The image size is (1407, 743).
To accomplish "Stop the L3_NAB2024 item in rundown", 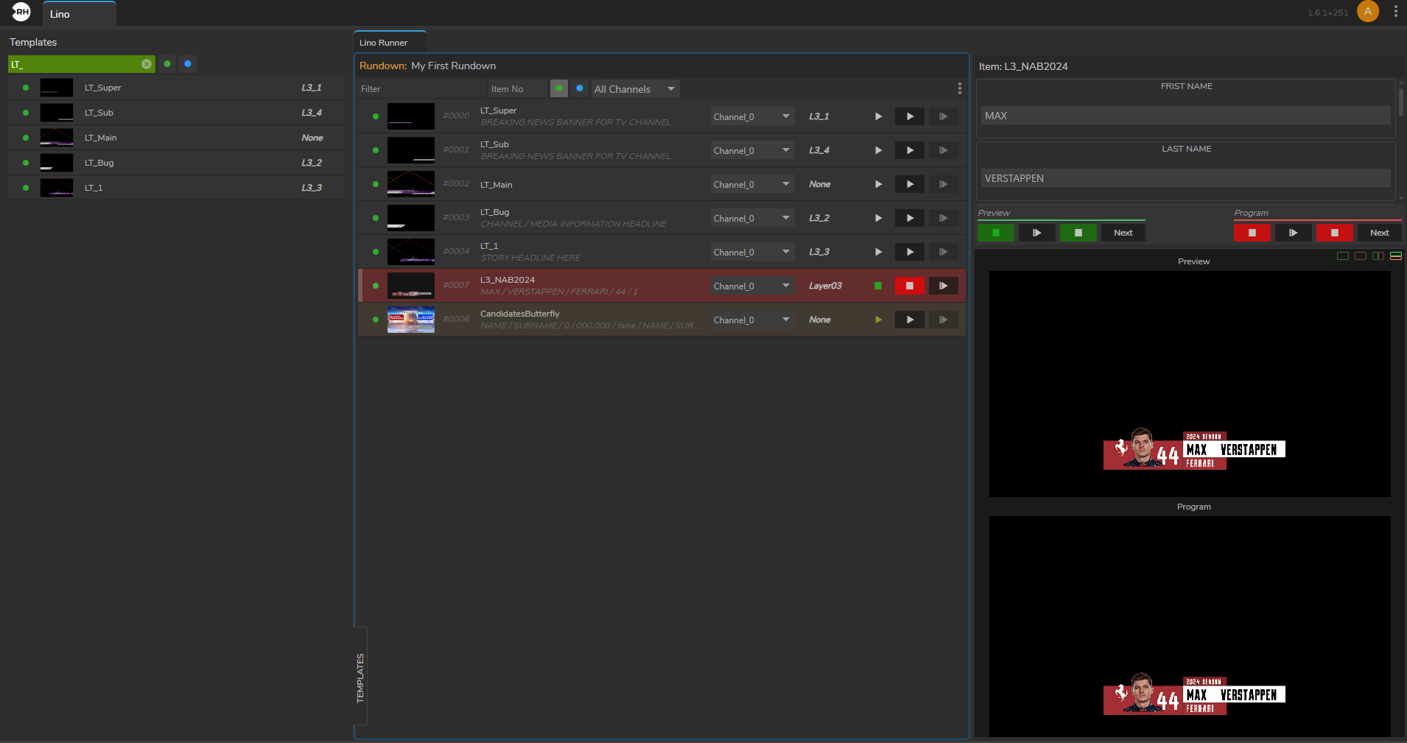I will point(909,286).
